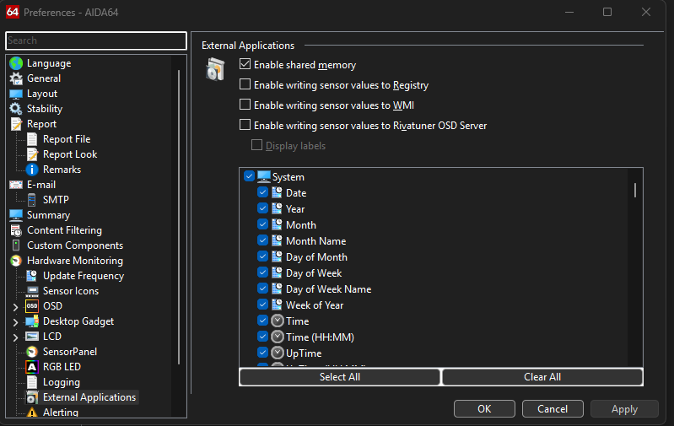
Task: Click the Summary computer icon
Action: (16, 215)
